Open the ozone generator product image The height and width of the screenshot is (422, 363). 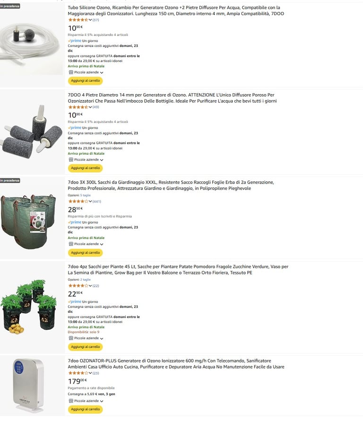28,385
